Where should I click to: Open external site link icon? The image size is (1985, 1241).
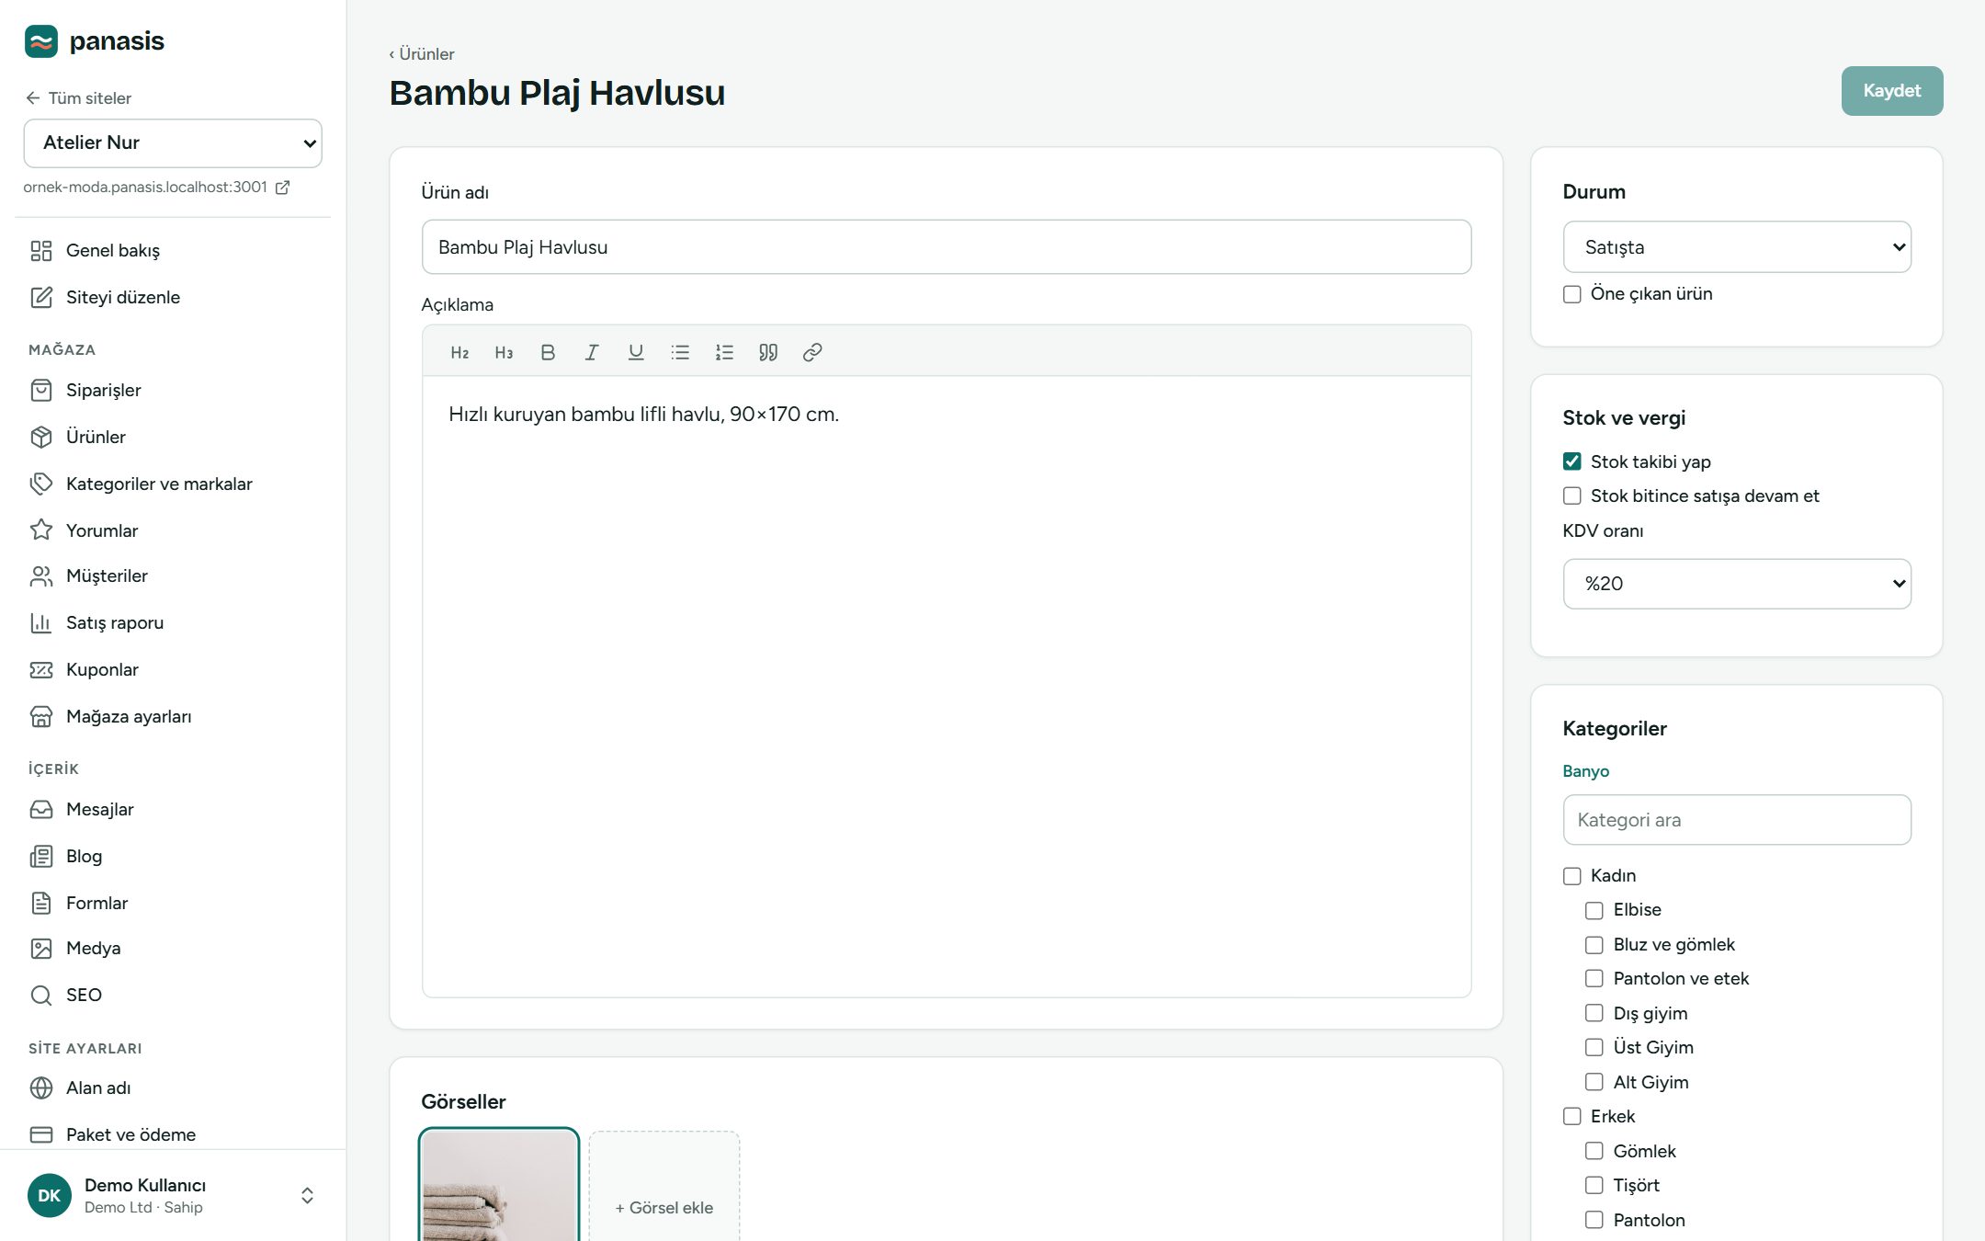tap(283, 188)
